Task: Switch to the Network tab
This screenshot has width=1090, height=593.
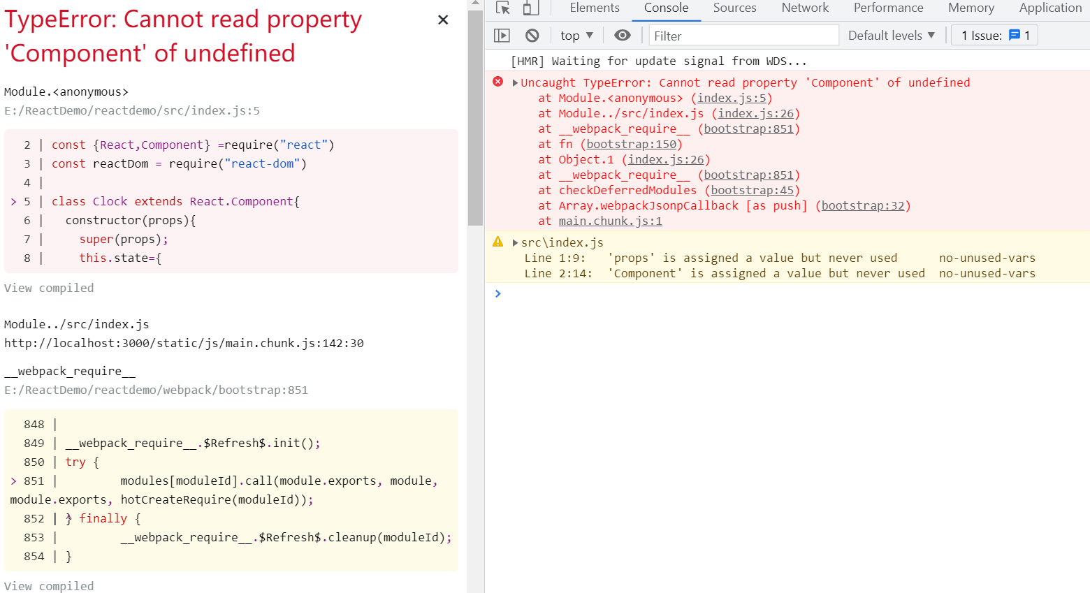Action: tap(805, 8)
